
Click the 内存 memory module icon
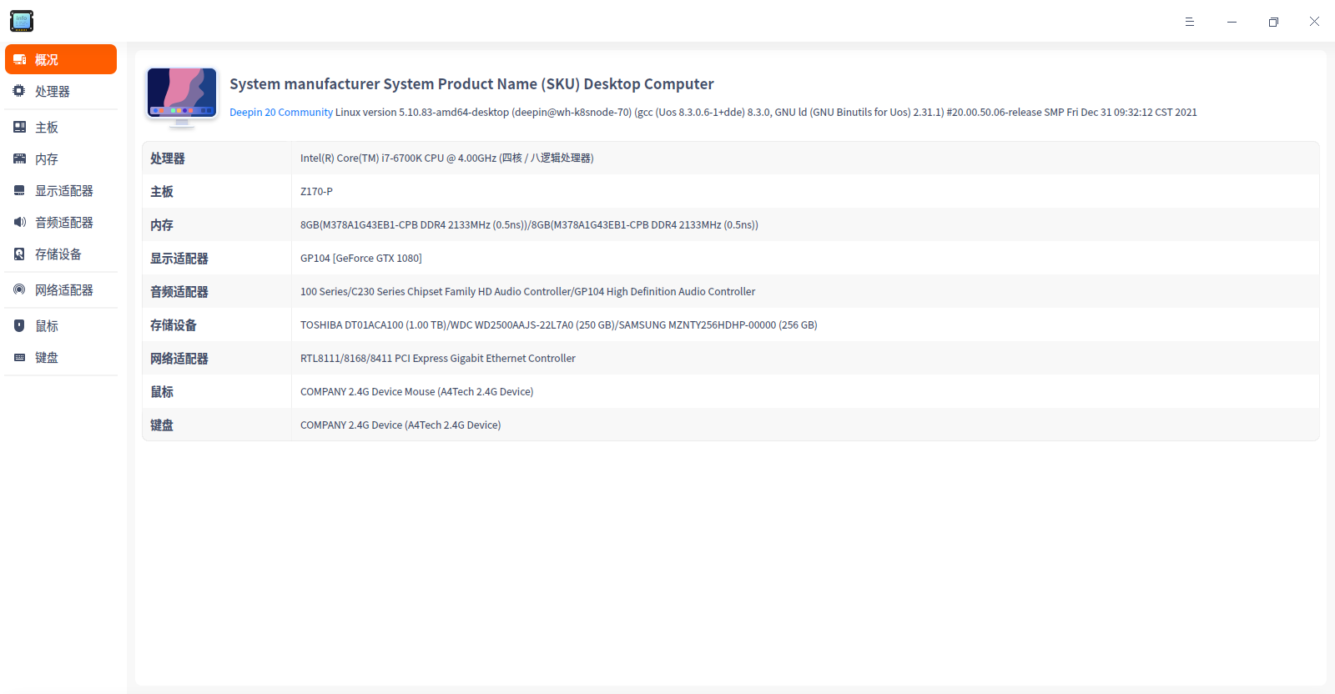19,158
